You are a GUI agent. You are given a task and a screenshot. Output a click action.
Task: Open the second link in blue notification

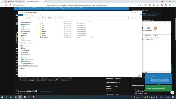coord(160,81)
